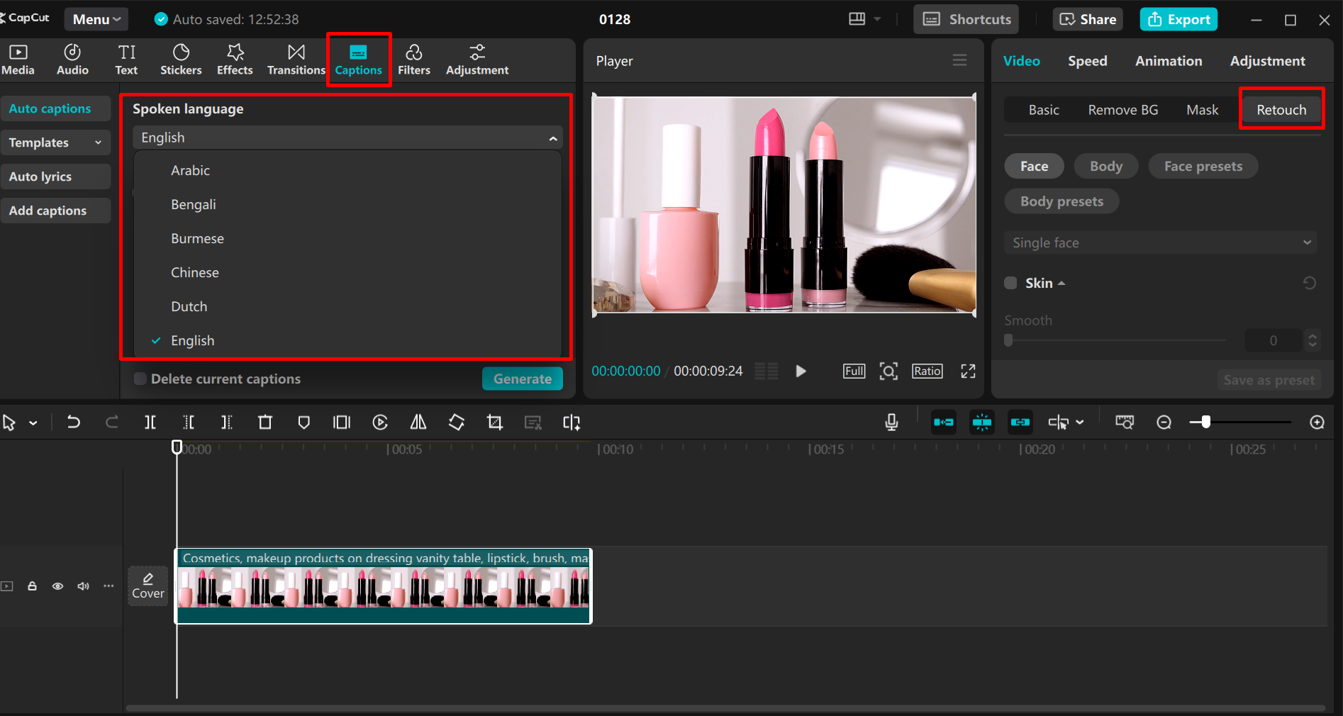This screenshot has height=716, width=1343.
Task: Open the Transitions panel
Action: [x=296, y=59]
